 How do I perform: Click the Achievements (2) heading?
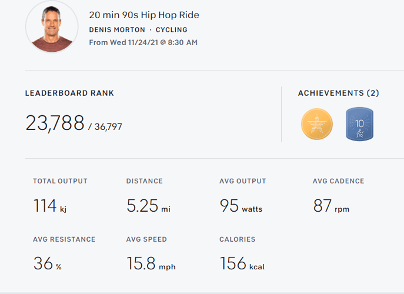[338, 93]
